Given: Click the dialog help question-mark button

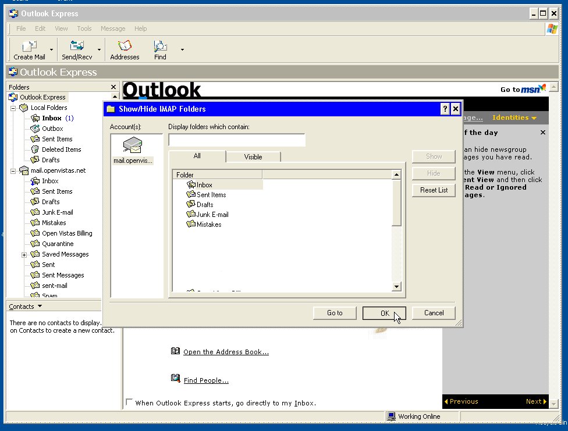Looking at the screenshot, I should tap(445, 109).
